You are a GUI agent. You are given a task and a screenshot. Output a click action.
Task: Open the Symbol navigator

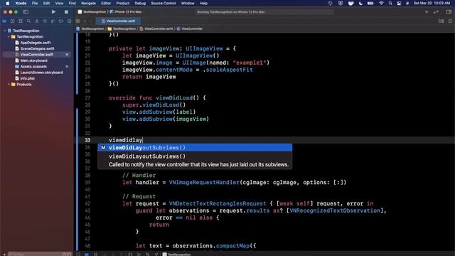[x=21, y=21]
